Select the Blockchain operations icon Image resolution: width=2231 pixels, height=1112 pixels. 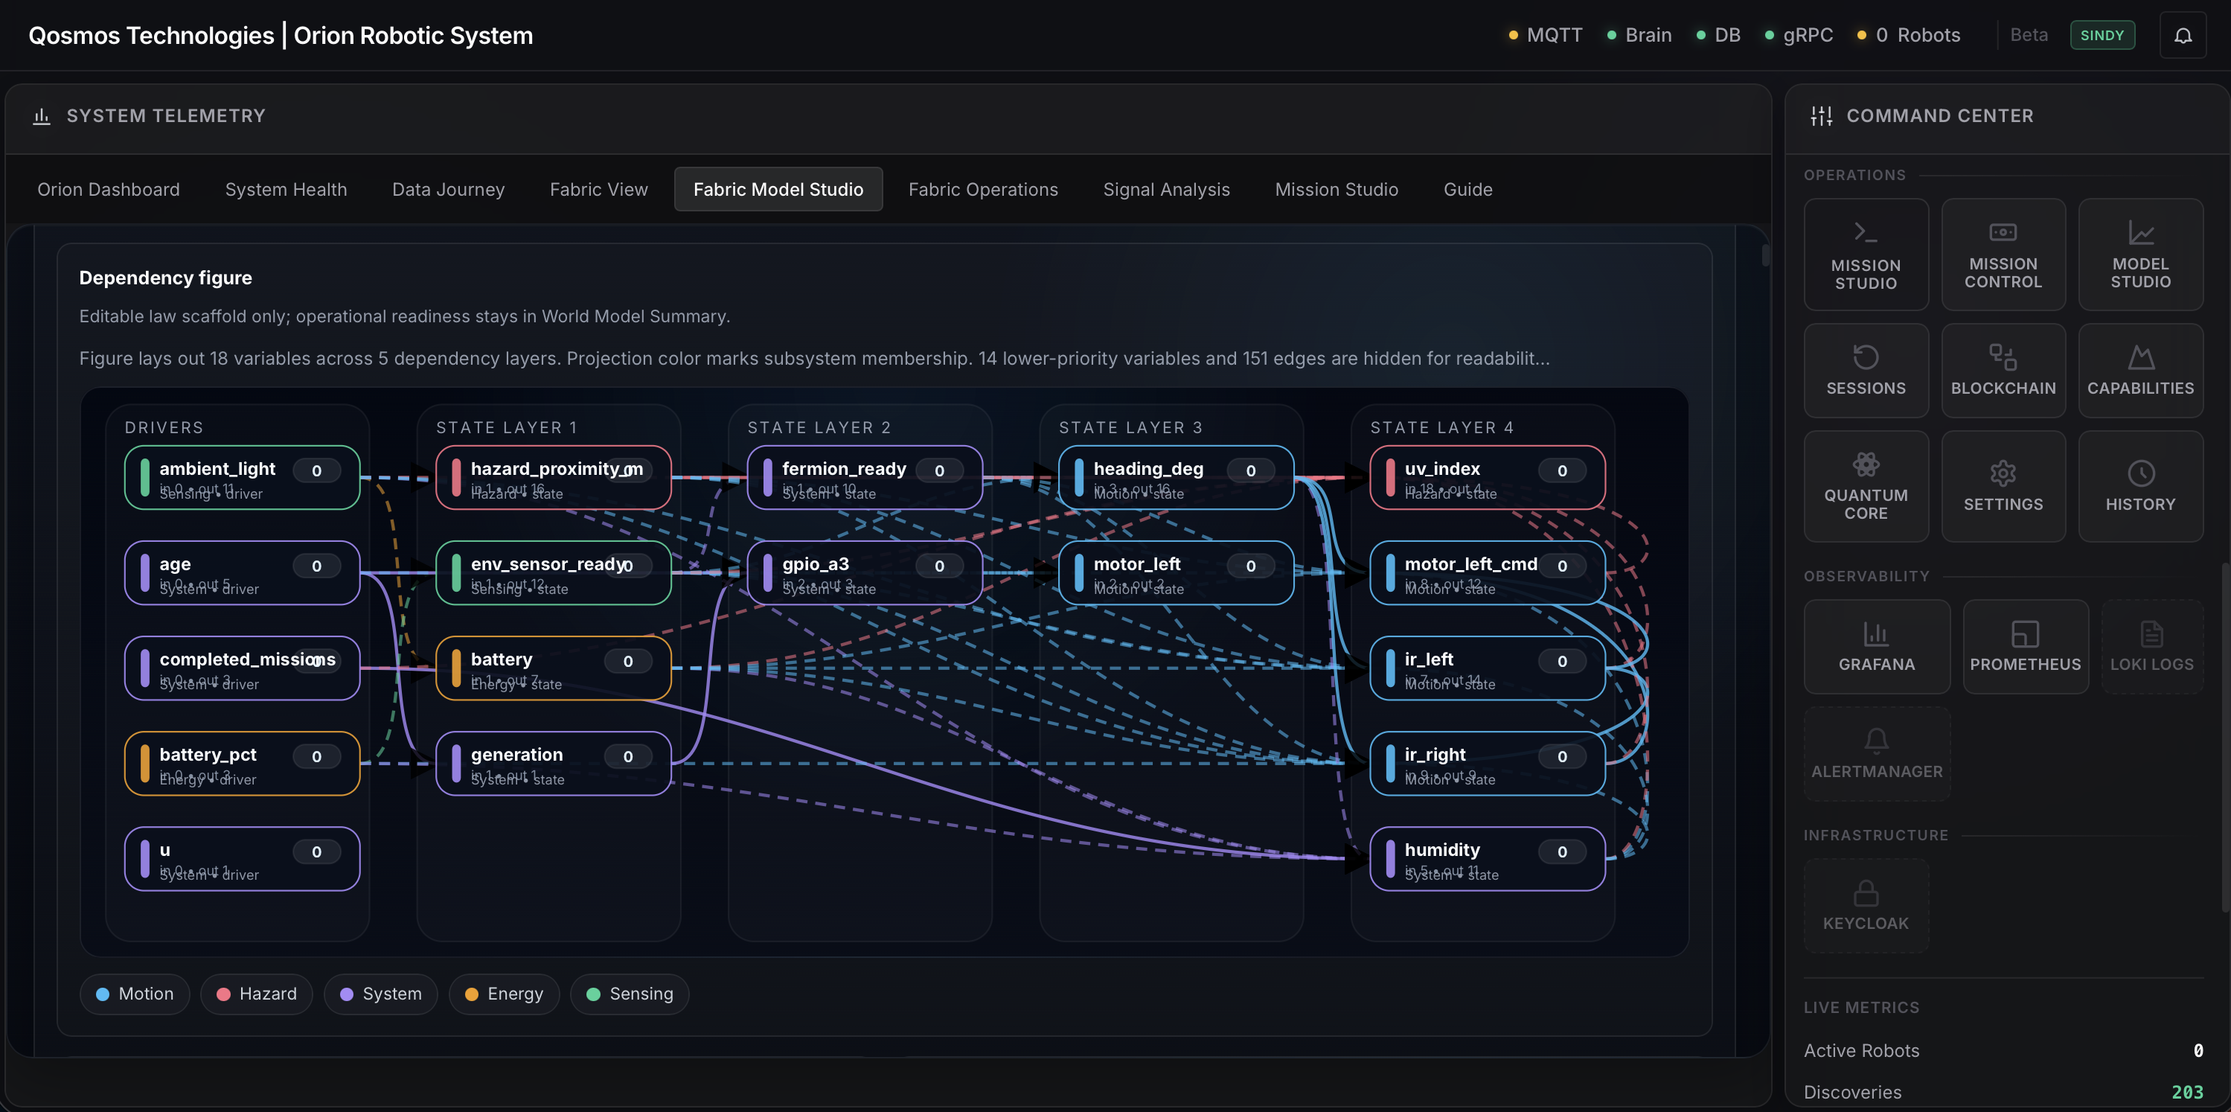2003,370
